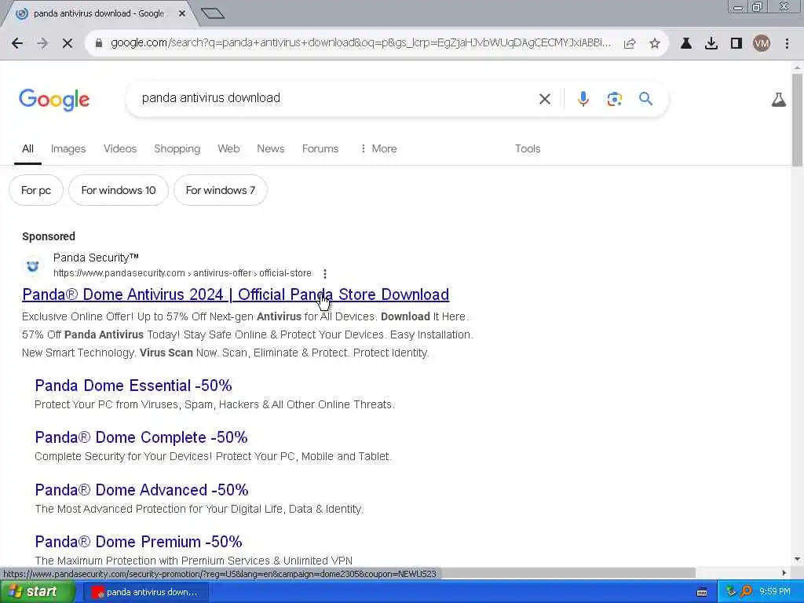Screen dimensions: 804x603
Task: Switch to the Images tab
Action: pyautogui.click(x=68, y=148)
